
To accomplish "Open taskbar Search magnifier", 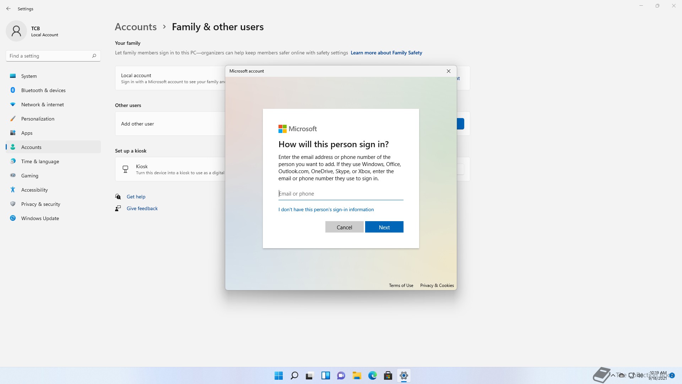I will tap(294, 375).
